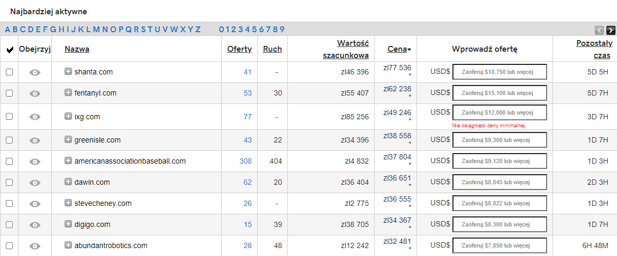The height and width of the screenshot is (256, 617).
Task: Click the eye icon beside dawin.com
Action: point(35,183)
